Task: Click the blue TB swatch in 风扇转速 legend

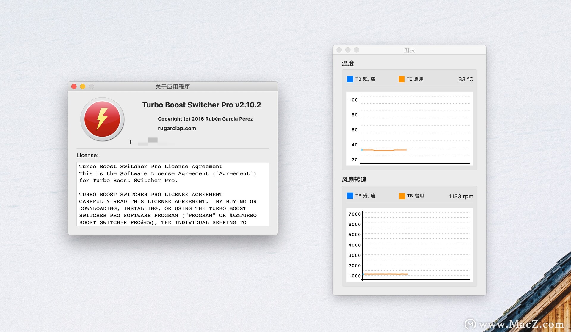Action: click(350, 196)
